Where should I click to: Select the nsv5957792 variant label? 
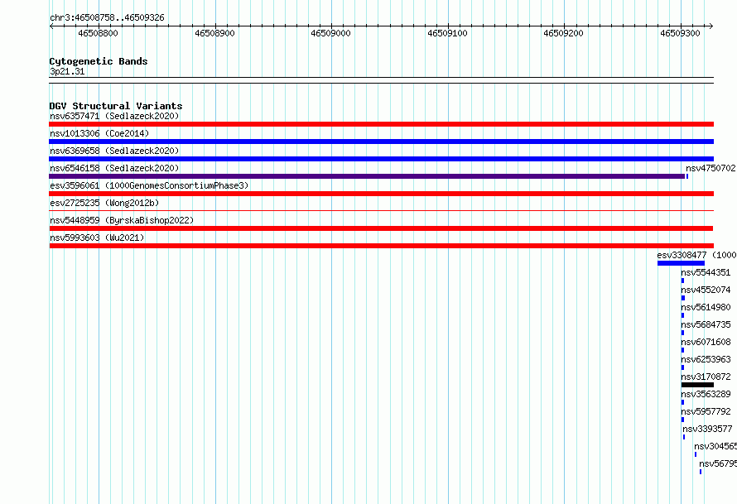(706, 411)
